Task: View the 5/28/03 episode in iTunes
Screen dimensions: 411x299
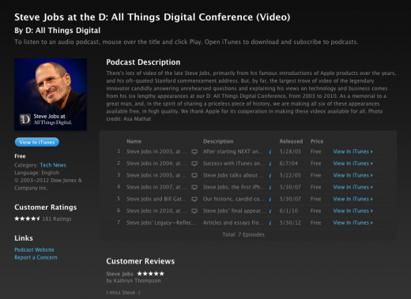Action: pos(353,151)
